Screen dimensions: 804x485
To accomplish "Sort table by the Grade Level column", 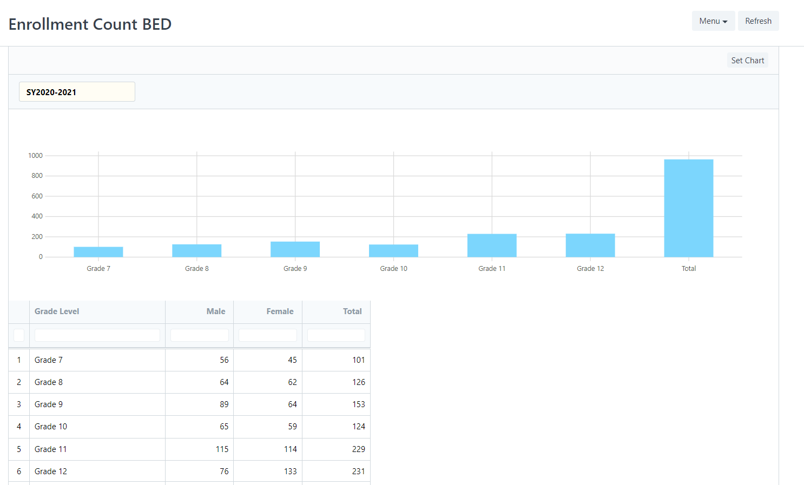I will tap(57, 311).
